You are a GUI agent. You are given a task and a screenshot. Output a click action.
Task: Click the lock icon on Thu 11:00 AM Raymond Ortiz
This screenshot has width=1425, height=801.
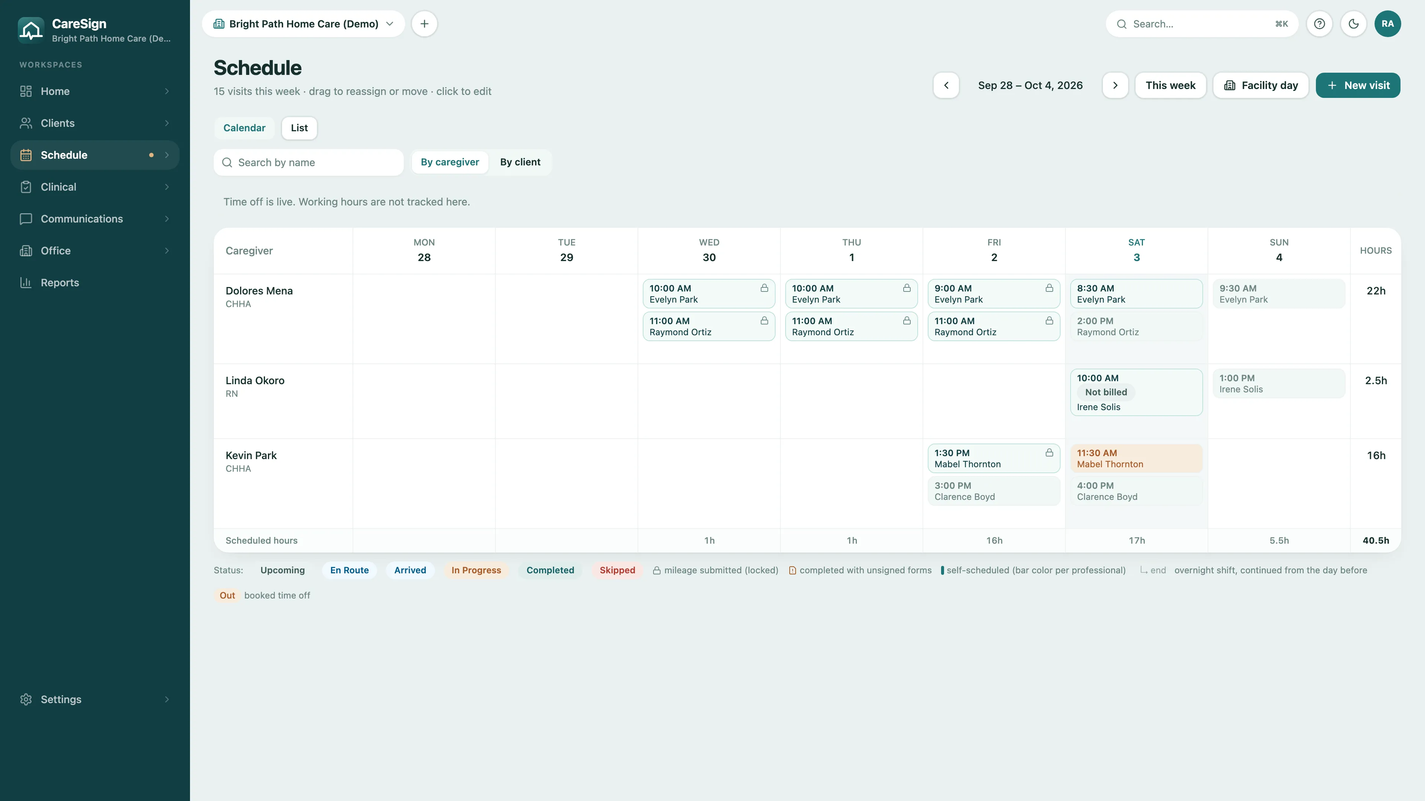point(907,321)
